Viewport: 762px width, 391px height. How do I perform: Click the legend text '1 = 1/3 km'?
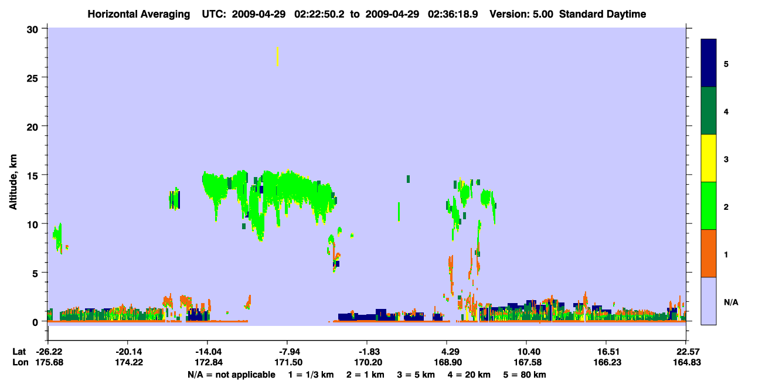coord(311,375)
